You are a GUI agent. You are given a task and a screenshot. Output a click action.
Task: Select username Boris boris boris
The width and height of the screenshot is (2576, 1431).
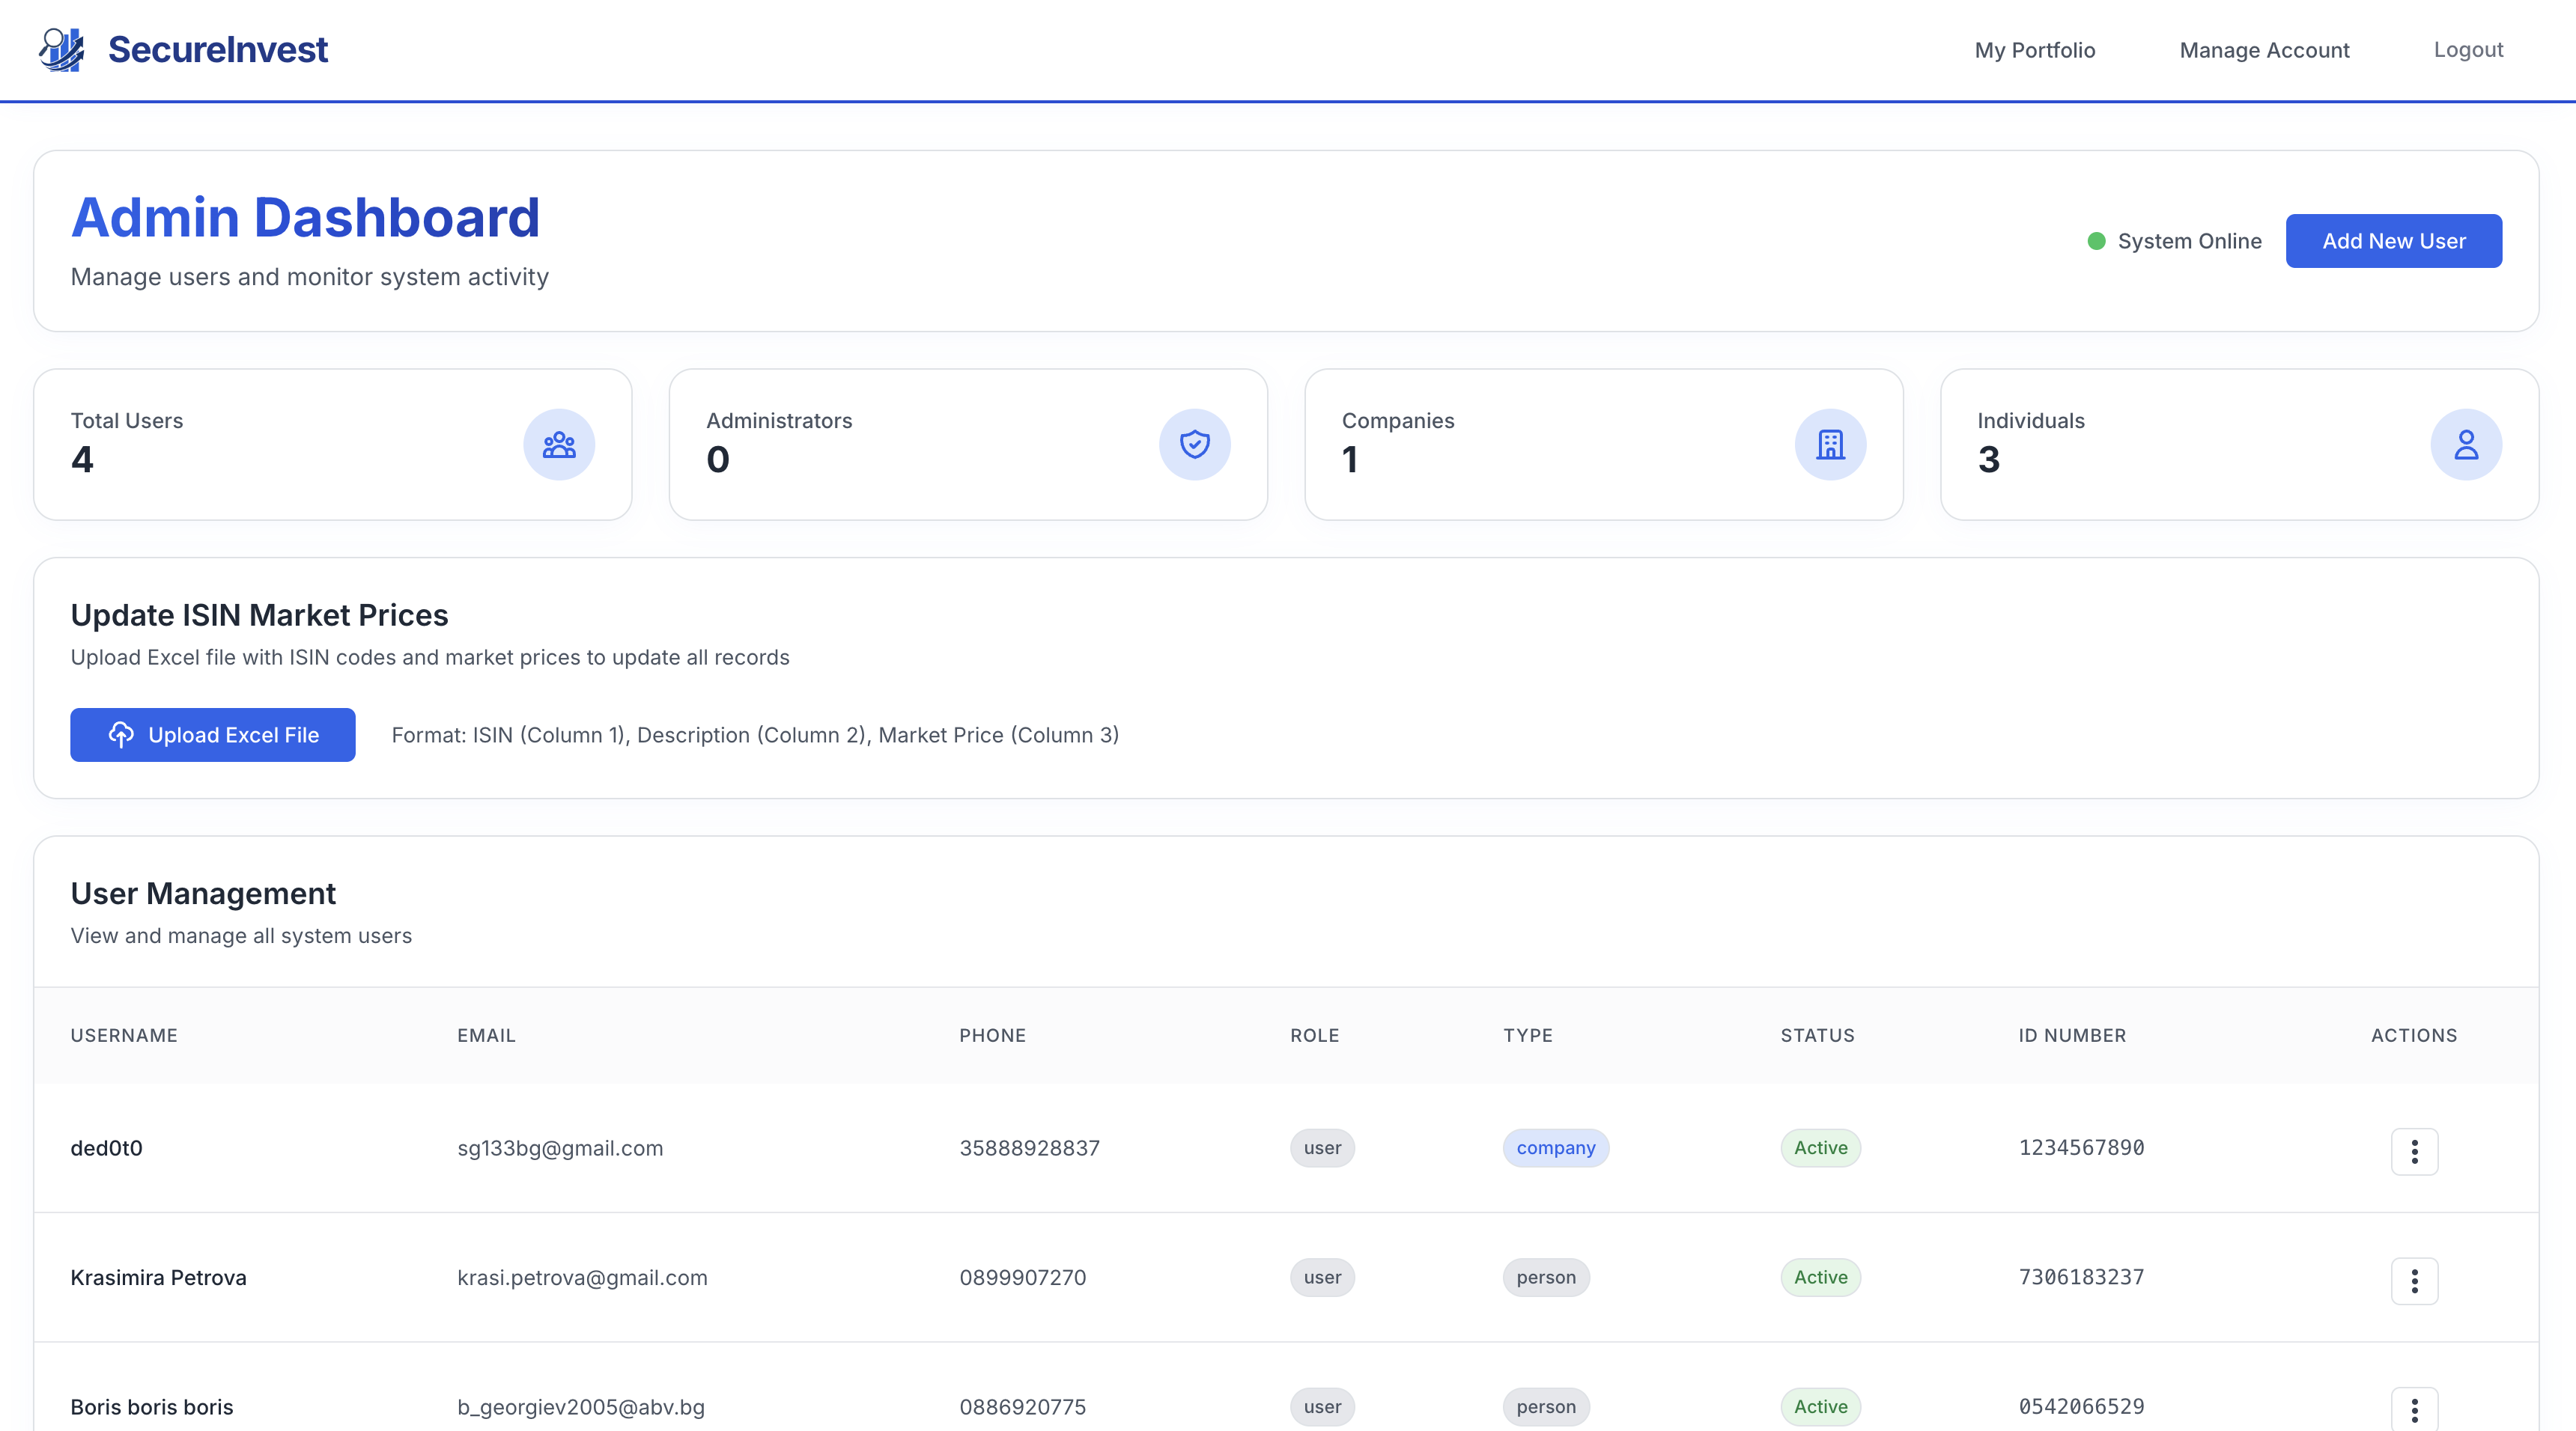coord(152,1407)
